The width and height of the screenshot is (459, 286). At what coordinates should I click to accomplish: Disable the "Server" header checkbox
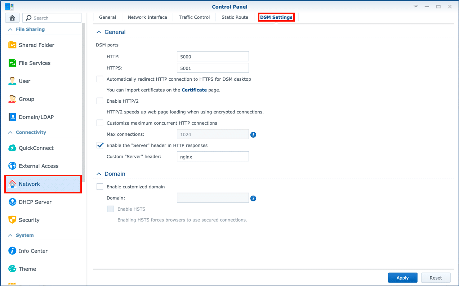100,146
